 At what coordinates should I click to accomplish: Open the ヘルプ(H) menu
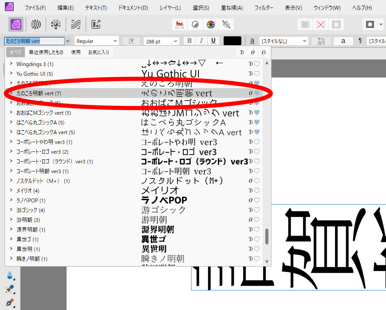point(362,8)
